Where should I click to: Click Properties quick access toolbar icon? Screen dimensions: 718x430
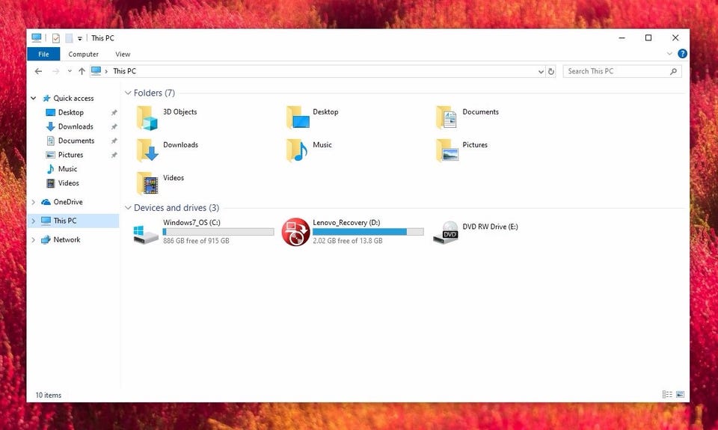(56, 38)
